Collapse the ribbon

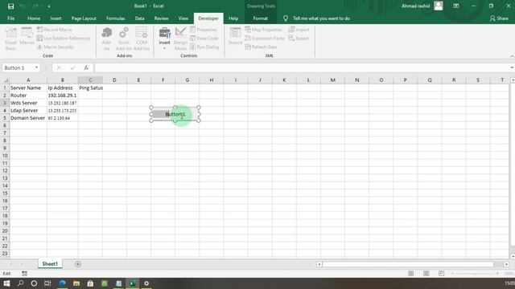click(x=512, y=56)
